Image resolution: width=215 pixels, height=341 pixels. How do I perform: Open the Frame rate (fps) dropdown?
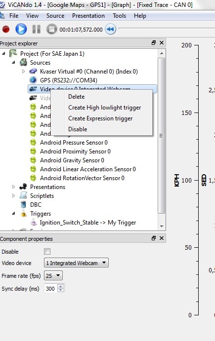coord(53,276)
